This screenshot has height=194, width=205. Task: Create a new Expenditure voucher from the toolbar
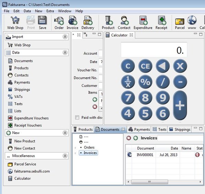tap(143, 23)
